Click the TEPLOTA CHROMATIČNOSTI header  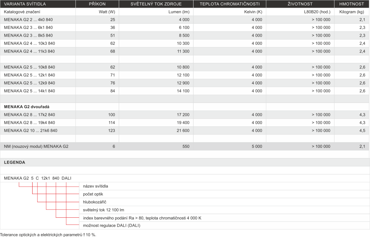[230, 4]
